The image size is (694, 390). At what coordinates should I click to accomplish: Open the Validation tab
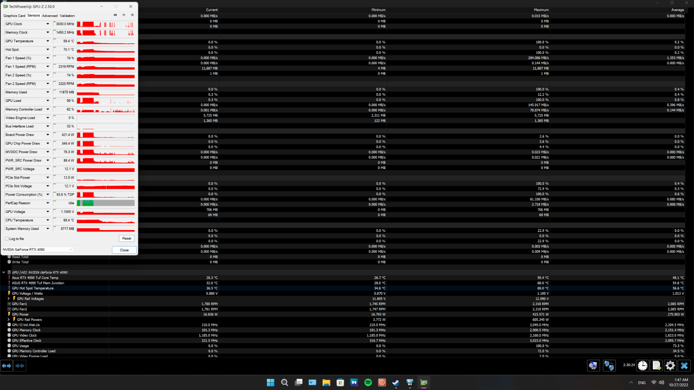coord(67,16)
